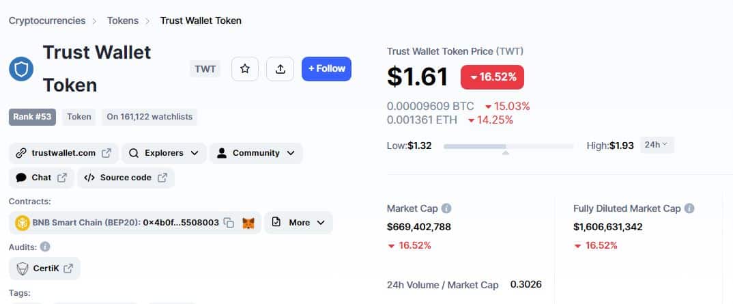Image resolution: width=733 pixels, height=304 pixels.
Task: Open Fully Diluted Market Cap info icon
Action: click(x=689, y=208)
